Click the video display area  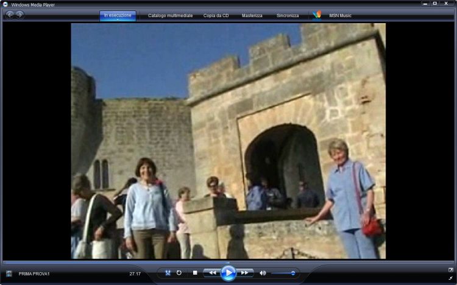click(228, 141)
